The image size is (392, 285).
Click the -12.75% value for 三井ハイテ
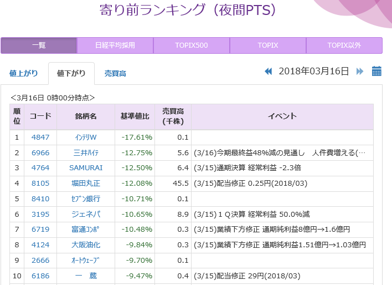tap(137, 153)
